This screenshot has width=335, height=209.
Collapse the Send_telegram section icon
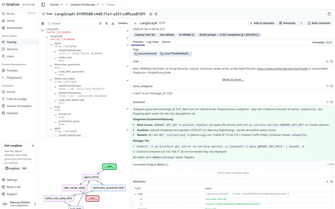[327, 86]
